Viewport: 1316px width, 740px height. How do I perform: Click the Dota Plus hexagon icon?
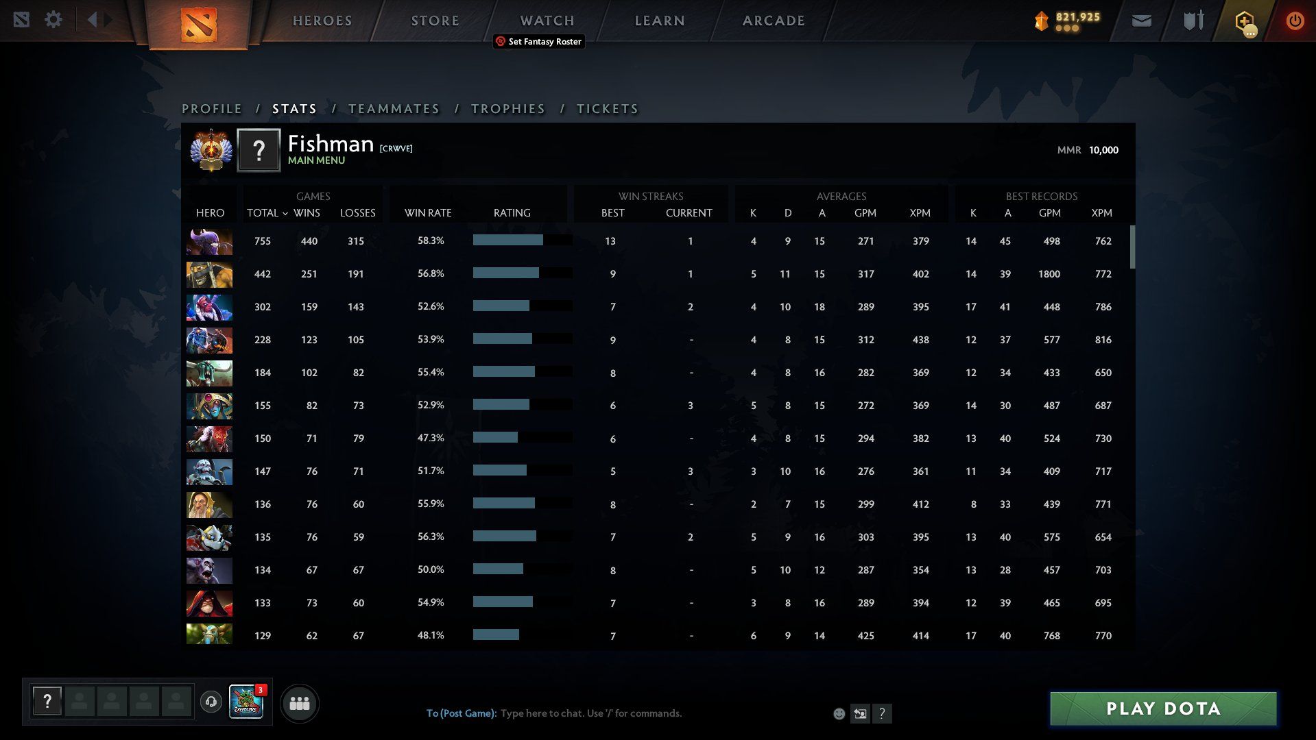tap(1244, 21)
